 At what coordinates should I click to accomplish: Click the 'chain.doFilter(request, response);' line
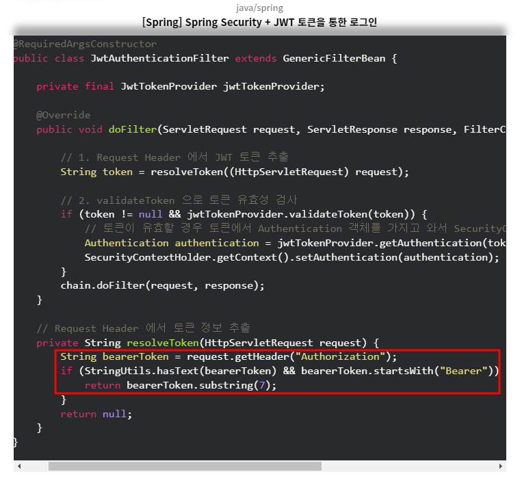(162, 286)
